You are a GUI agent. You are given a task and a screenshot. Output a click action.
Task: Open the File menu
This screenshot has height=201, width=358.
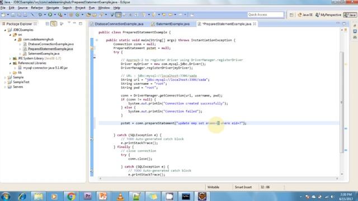[3, 8]
